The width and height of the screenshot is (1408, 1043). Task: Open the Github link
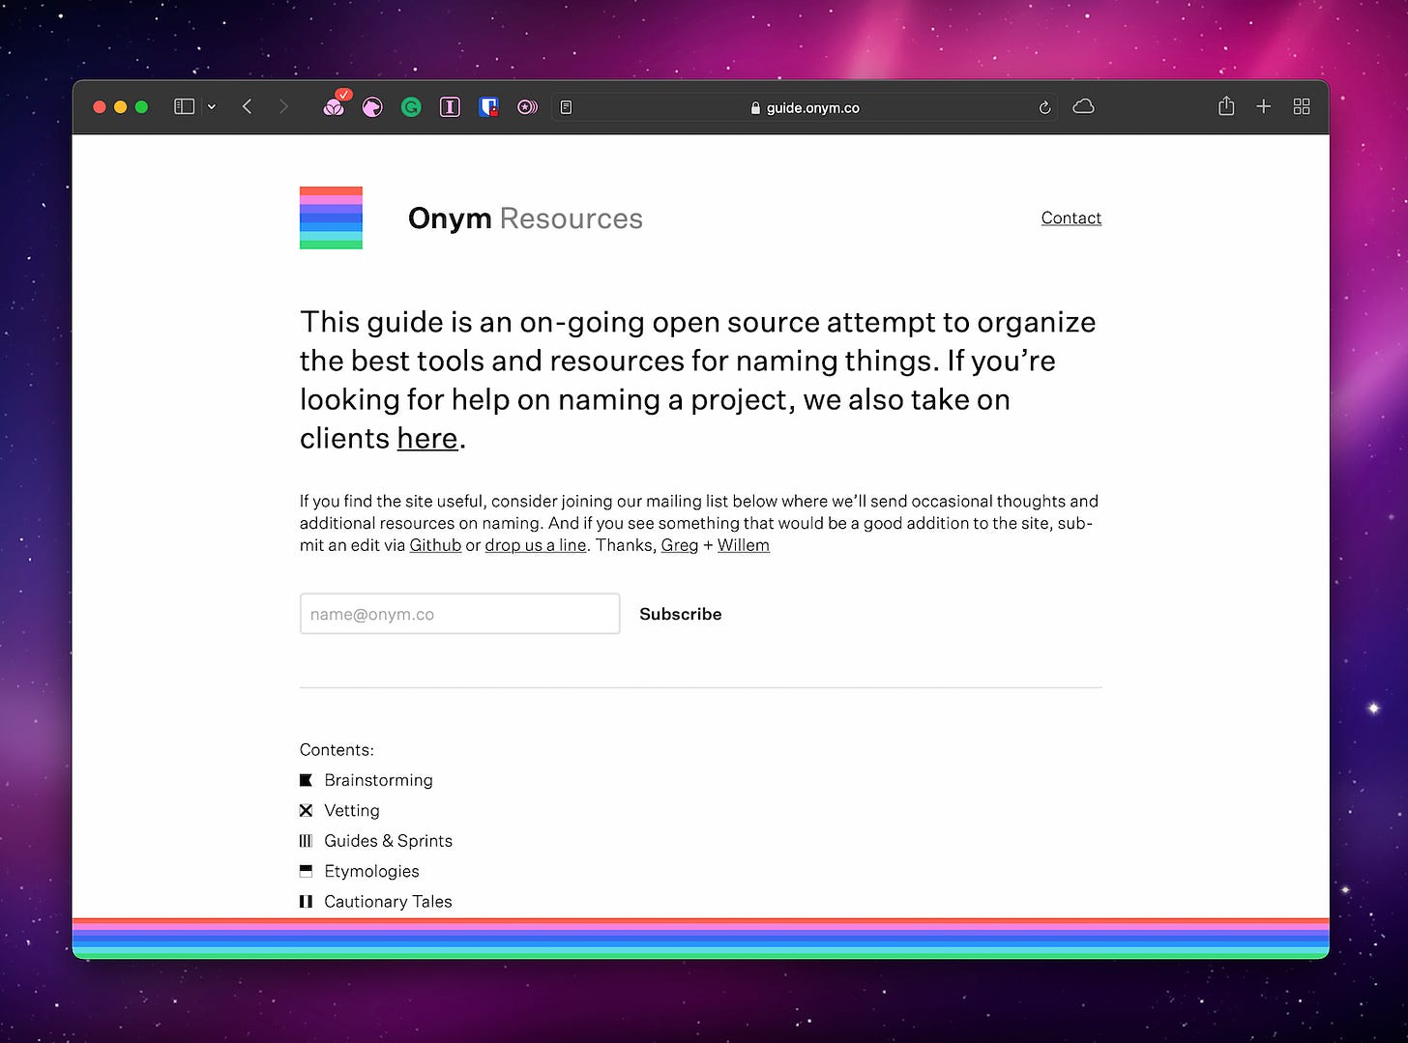pyautogui.click(x=435, y=545)
